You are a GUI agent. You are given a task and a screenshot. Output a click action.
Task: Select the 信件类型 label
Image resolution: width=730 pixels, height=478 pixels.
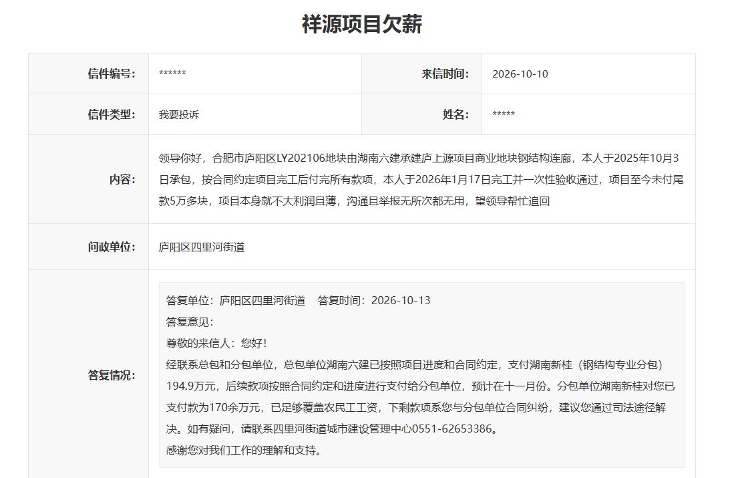coord(112,114)
